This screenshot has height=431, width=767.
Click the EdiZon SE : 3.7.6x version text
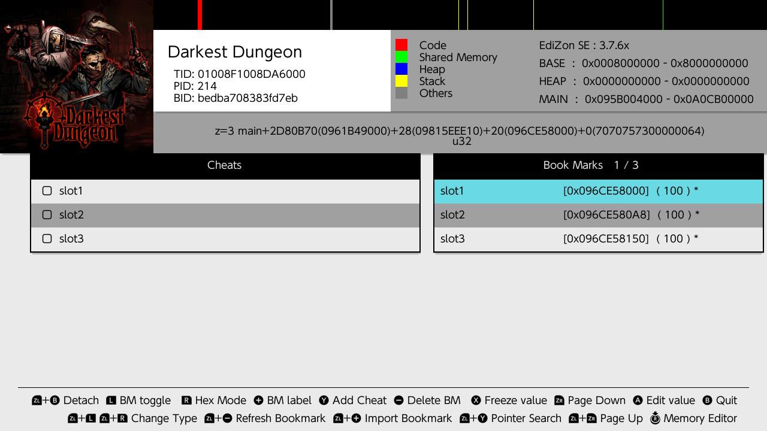coord(584,45)
